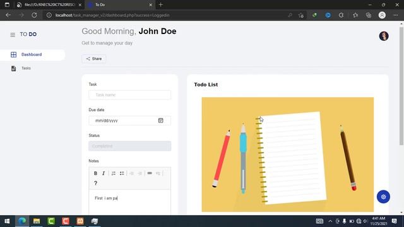Viewport: 404px width, 227px height.
Task: Open the Status dropdown
Action: click(x=129, y=146)
